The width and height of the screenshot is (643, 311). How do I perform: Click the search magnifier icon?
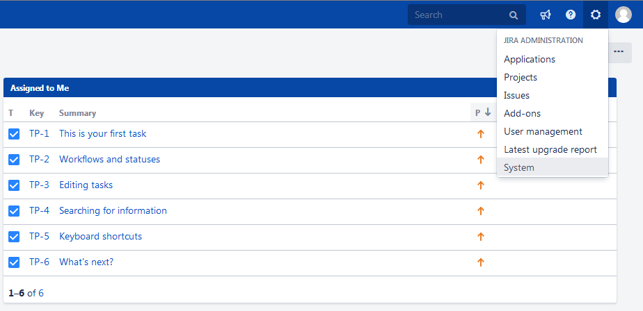coord(514,15)
